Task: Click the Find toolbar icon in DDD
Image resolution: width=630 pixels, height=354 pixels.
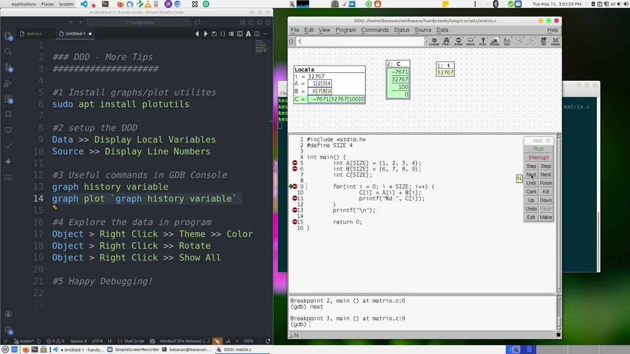Action: pyautogui.click(x=446, y=42)
